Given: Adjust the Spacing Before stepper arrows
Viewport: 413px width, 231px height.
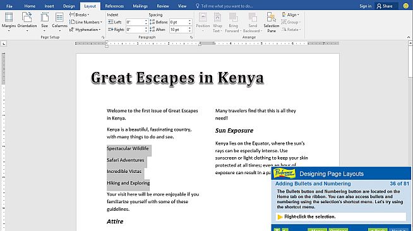Looking at the screenshot, I should 189,22.
